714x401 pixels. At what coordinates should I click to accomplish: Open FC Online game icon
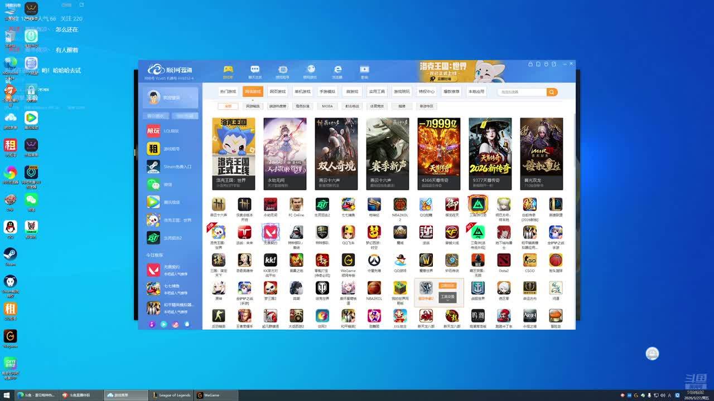(x=296, y=204)
